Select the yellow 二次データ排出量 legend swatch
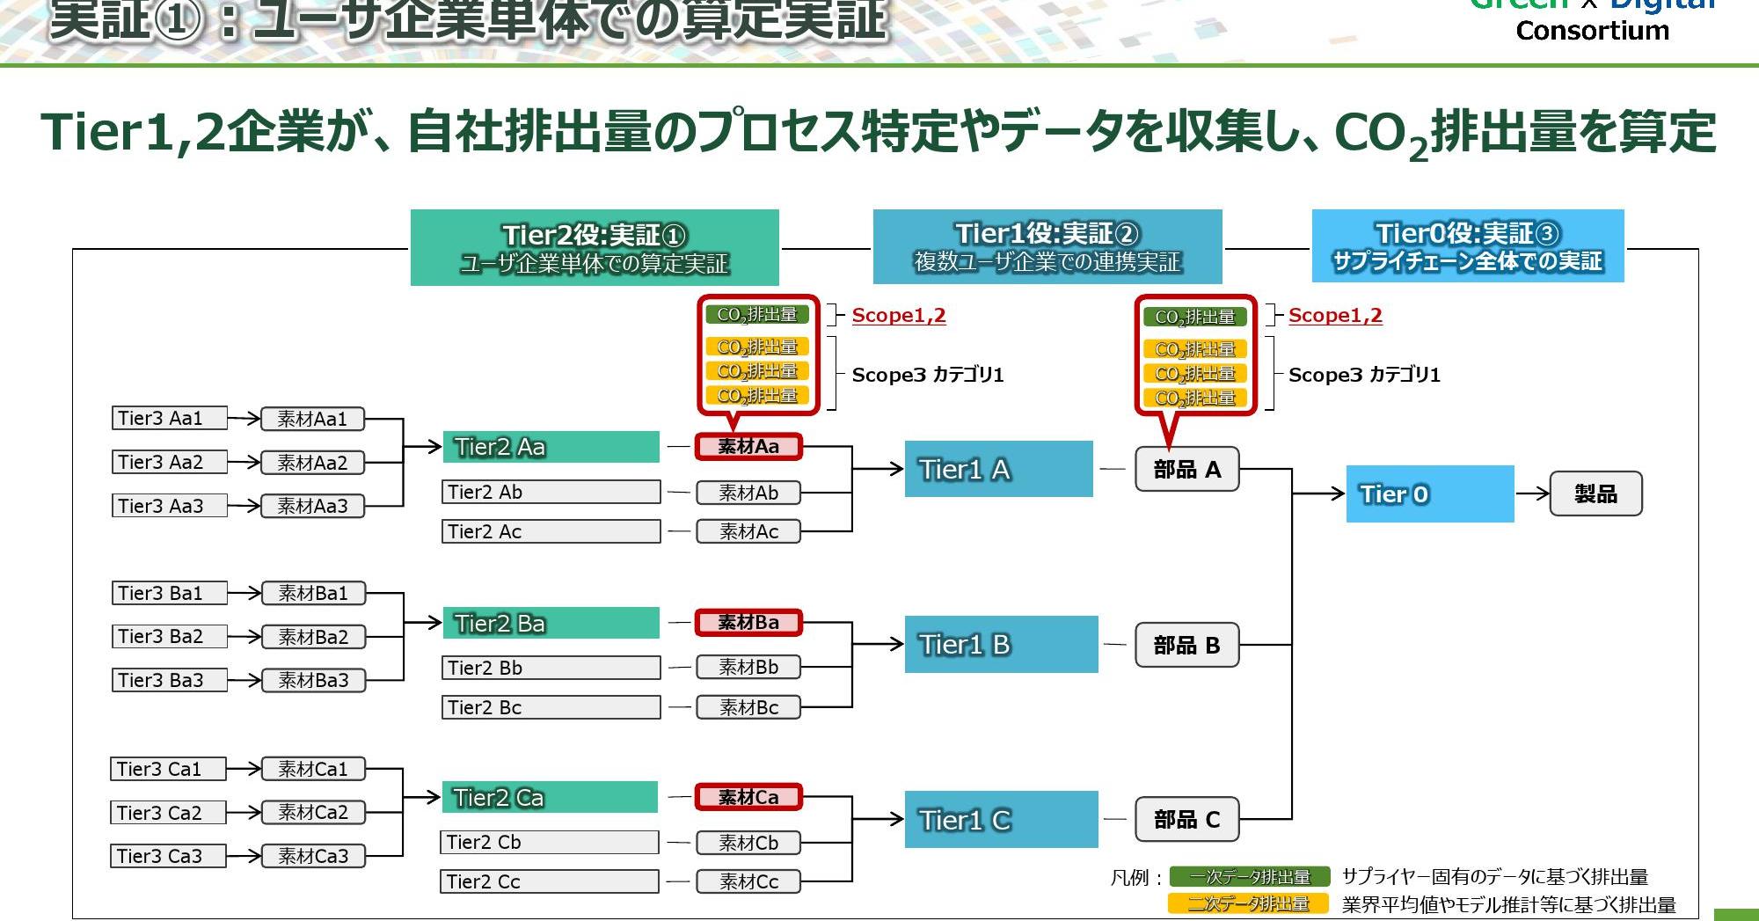The height and width of the screenshot is (921, 1759). (x=1249, y=903)
